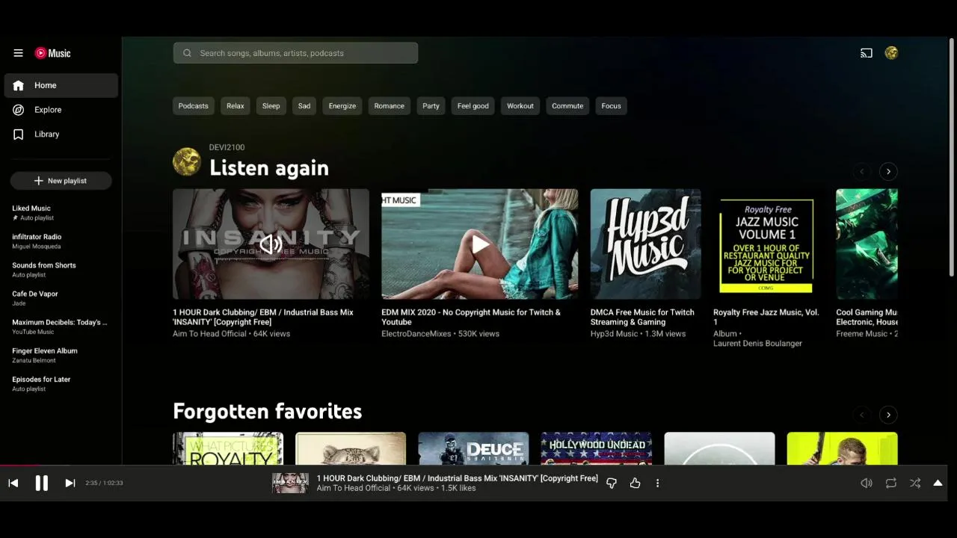Show previous Listen again items

pos(861,172)
